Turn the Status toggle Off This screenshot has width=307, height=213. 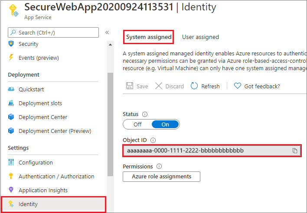137,124
